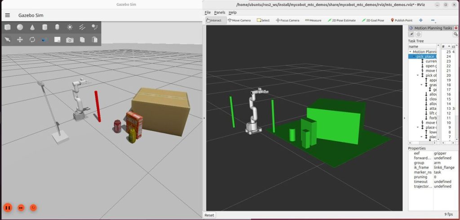The width and height of the screenshot is (460, 220).
Task: Activate the Move Camera tool
Action: (239, 20)
